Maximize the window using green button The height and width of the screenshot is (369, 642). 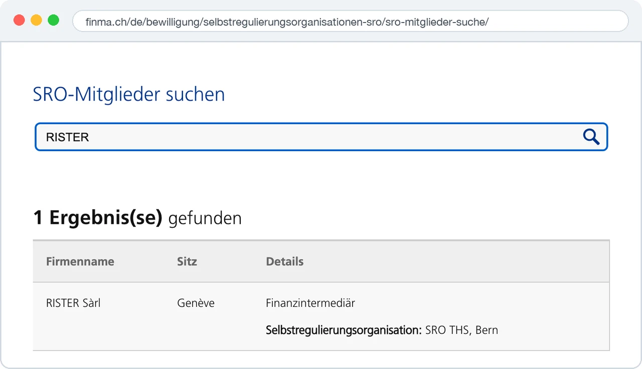tap(53, 21)
